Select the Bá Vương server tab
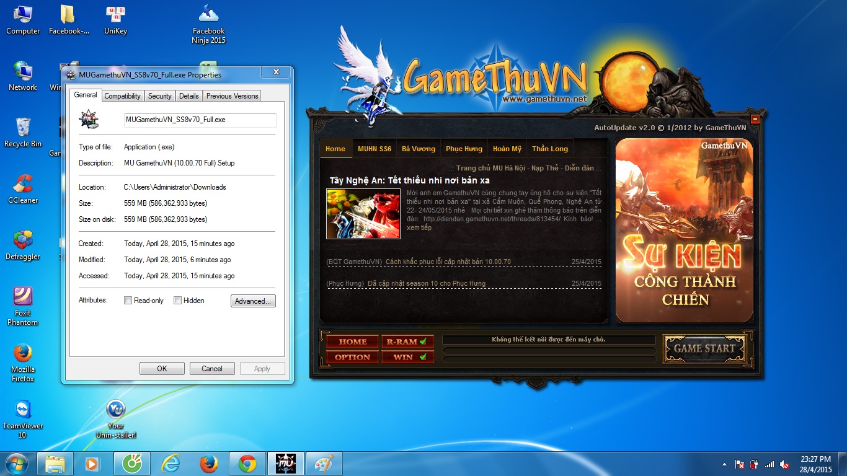Image resolution: width=847 pixels, height=476 pixels. (419, 149)
